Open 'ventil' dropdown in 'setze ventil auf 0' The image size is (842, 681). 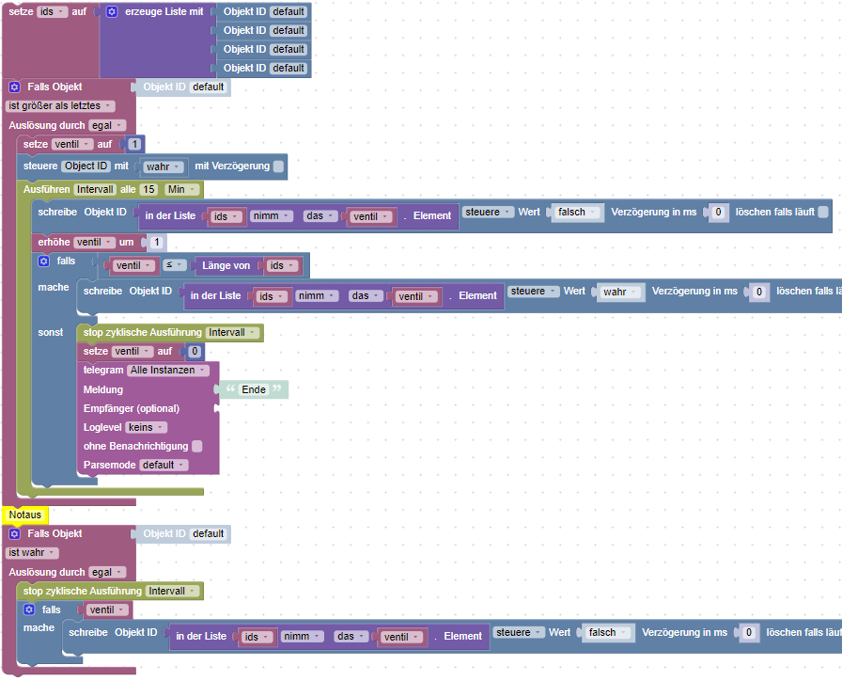[133, 352]
